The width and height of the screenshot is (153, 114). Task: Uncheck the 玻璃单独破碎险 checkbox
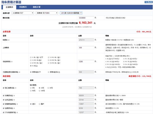pos(4,104)
